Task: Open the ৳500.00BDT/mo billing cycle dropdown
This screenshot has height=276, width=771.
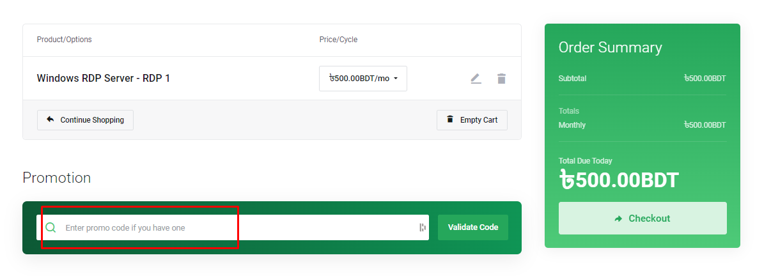Action: [363, 79]
